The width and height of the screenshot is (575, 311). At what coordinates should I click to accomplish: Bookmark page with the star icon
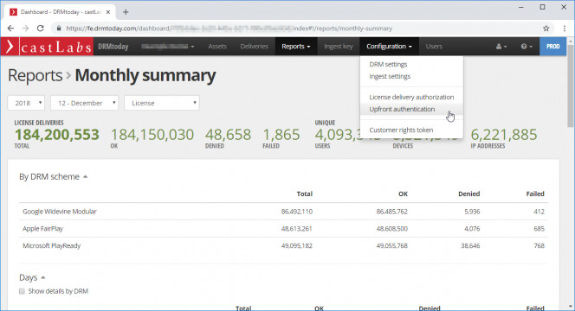pos(546,29)
